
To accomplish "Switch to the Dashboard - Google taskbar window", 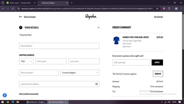I will (36, 102).
